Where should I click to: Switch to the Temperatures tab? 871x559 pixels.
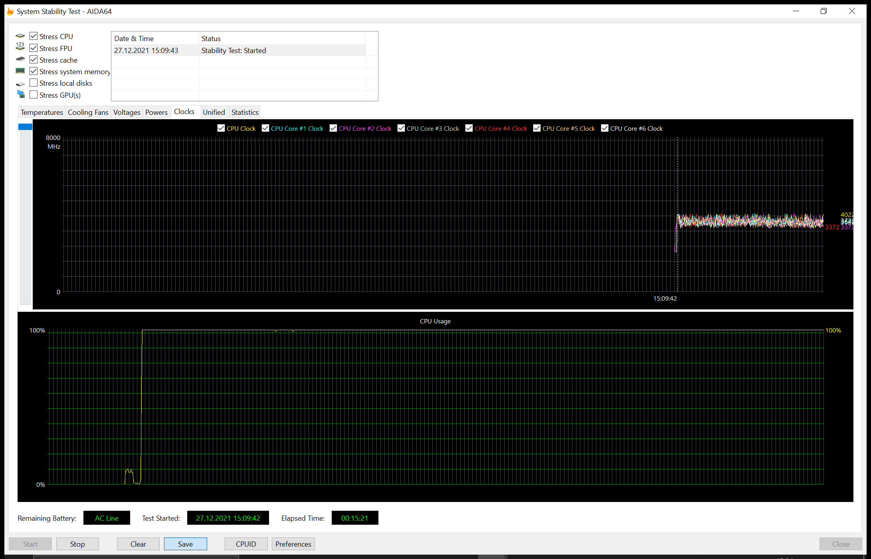(42, 112)
